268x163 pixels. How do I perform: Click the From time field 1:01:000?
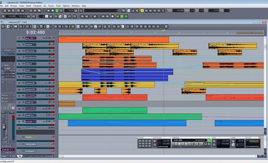pyautogui.click(x=11, y=17)
